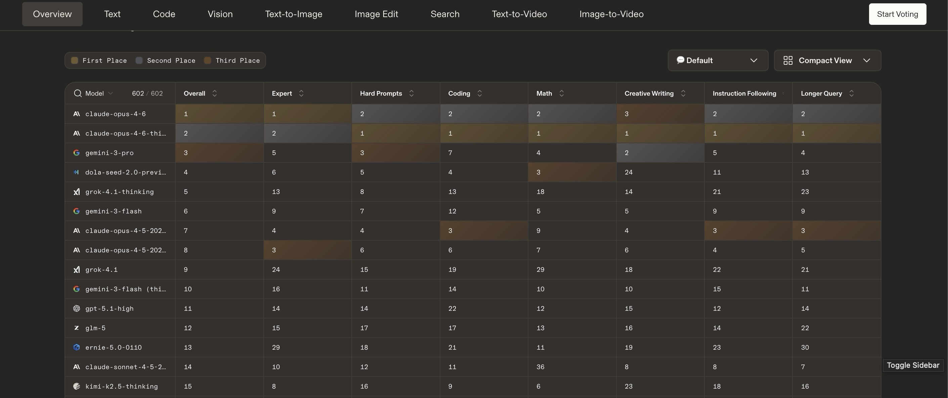Screen dimensions: 948x398
Task: Click the Google logo beside gemini-3-pro
Action: click(x=77, y=153)
